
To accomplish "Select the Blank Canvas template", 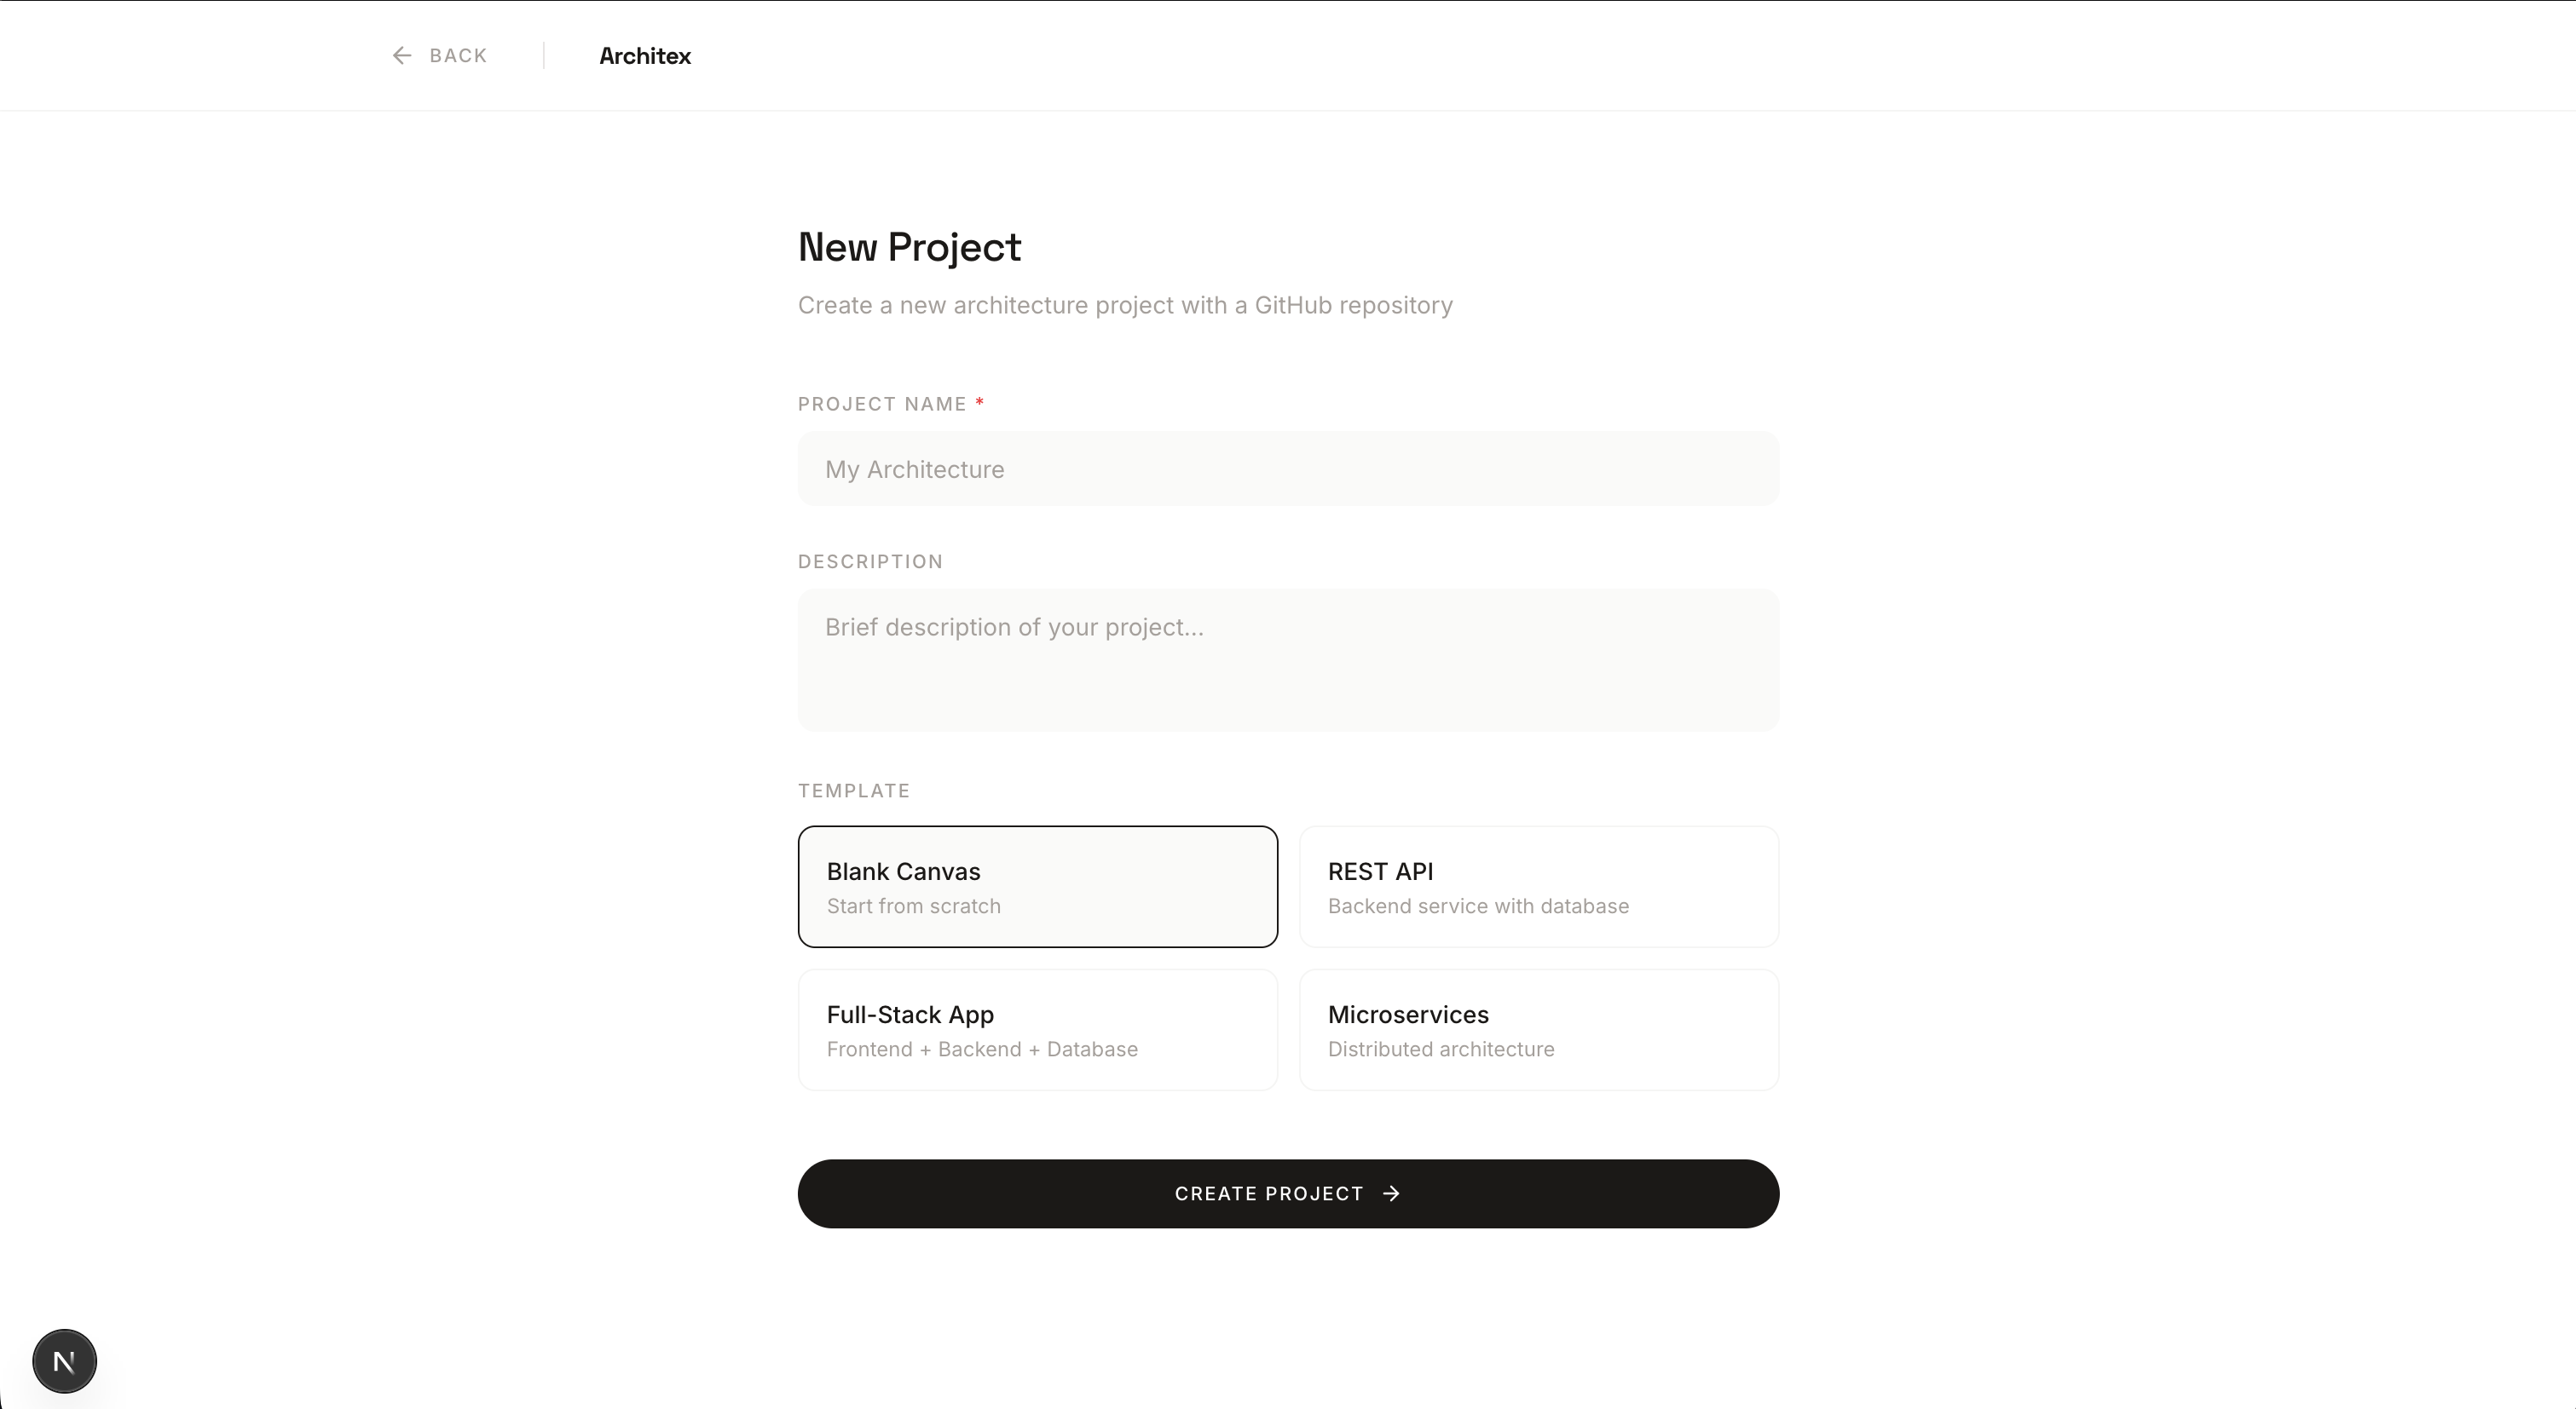I will point(1037,886).
